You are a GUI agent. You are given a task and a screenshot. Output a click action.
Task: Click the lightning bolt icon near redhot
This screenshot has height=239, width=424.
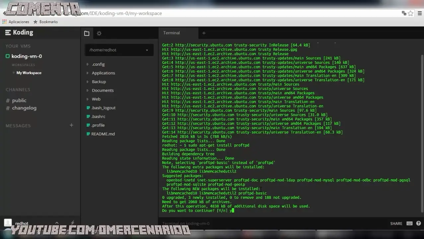(72, 223)
